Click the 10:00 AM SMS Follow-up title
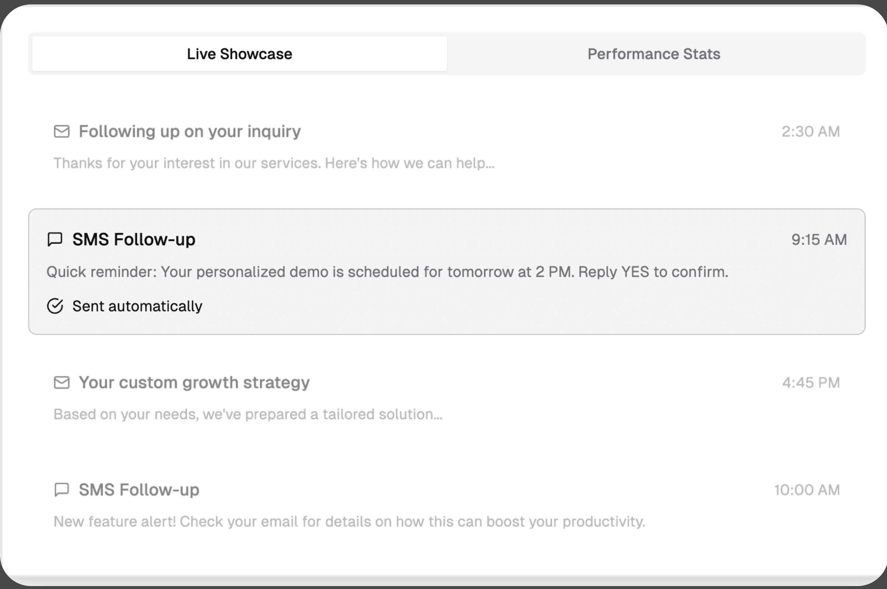The image size is (887, 589). [x=139, y=490]
